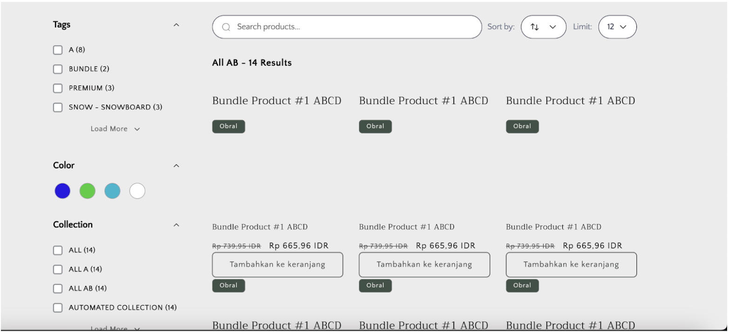Check the AUTOMATED COLLECTION checkbox

click(58, 307)
